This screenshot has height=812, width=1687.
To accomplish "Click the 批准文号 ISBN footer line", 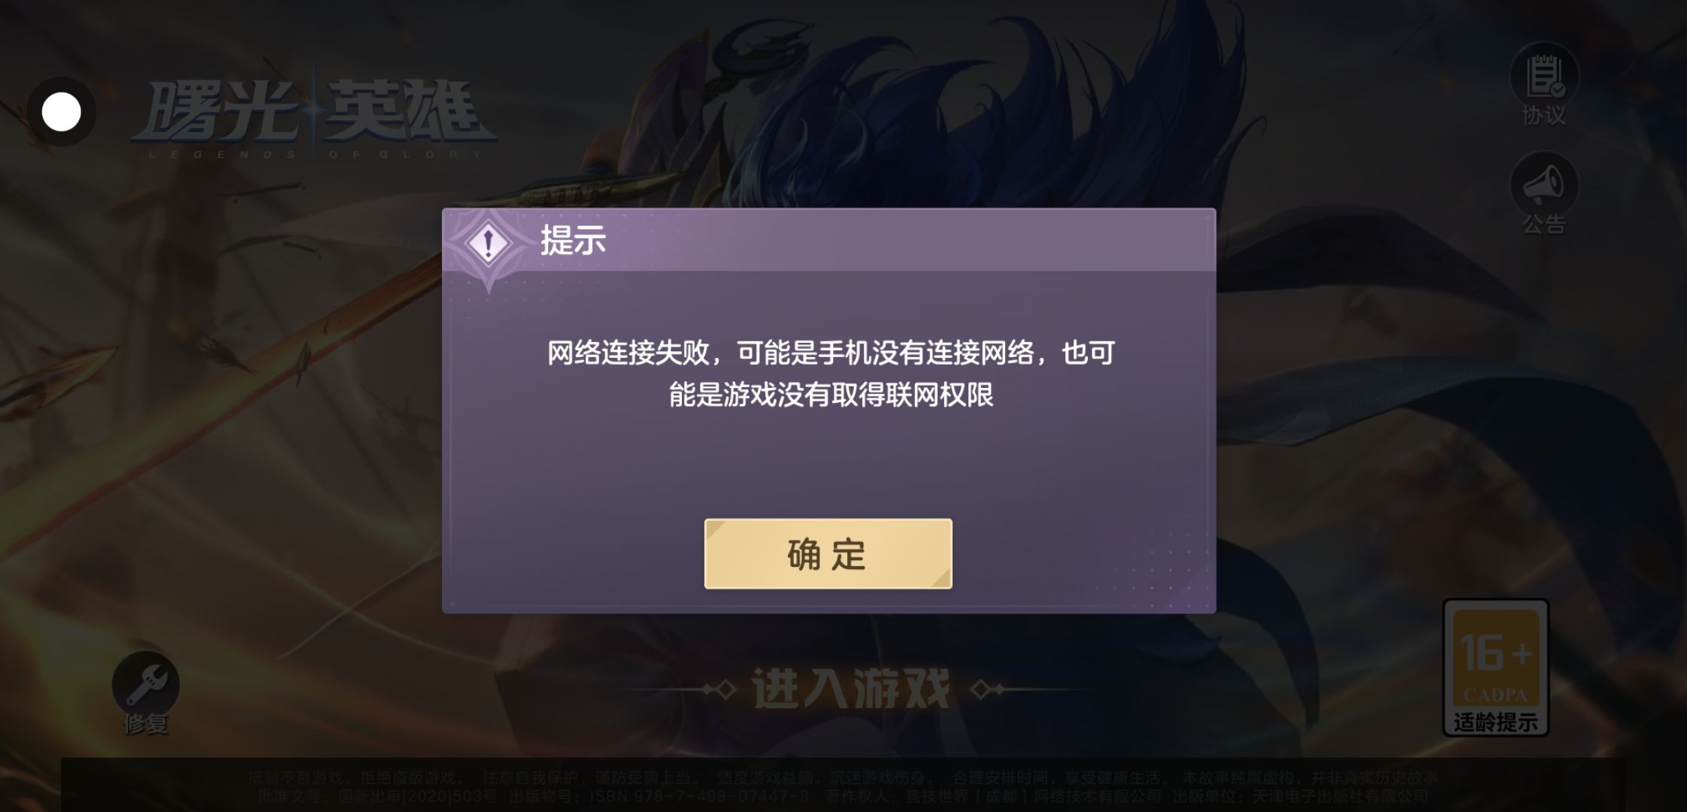I will 843,795.
